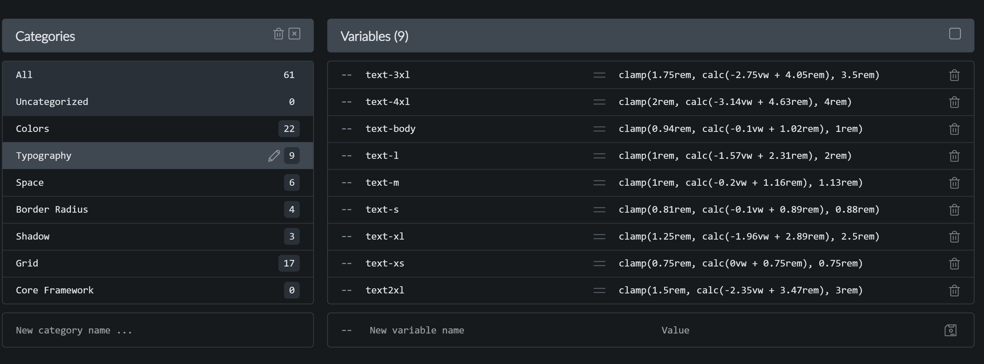This screenshot has height=364, width=984.
Task: Click drag handle of text-body row
Action: tap(599, 129)
